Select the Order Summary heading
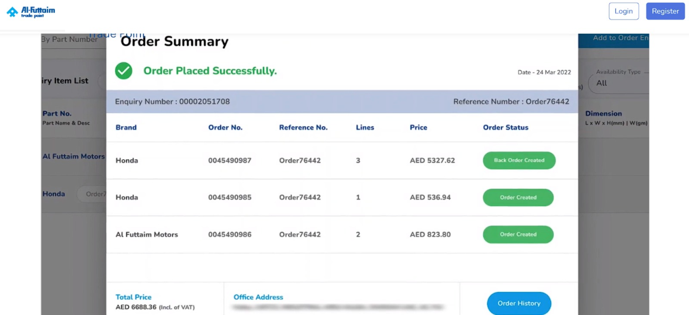Image resolution: width=689 pixels, height=315 pixels. [174, 42]
